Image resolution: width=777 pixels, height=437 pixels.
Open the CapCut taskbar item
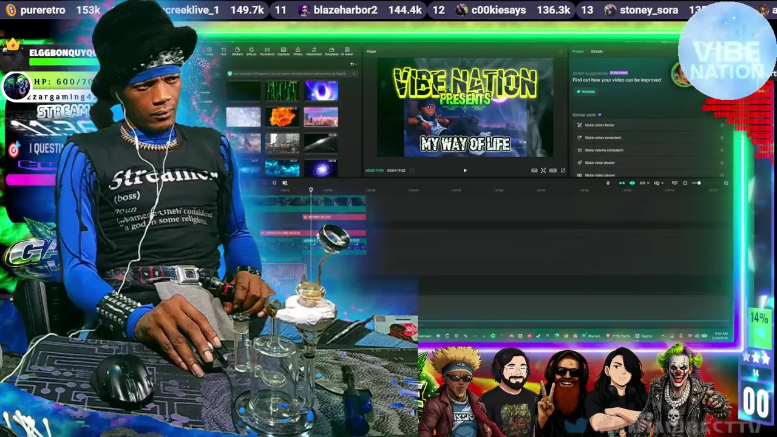[x=644, y=336]
